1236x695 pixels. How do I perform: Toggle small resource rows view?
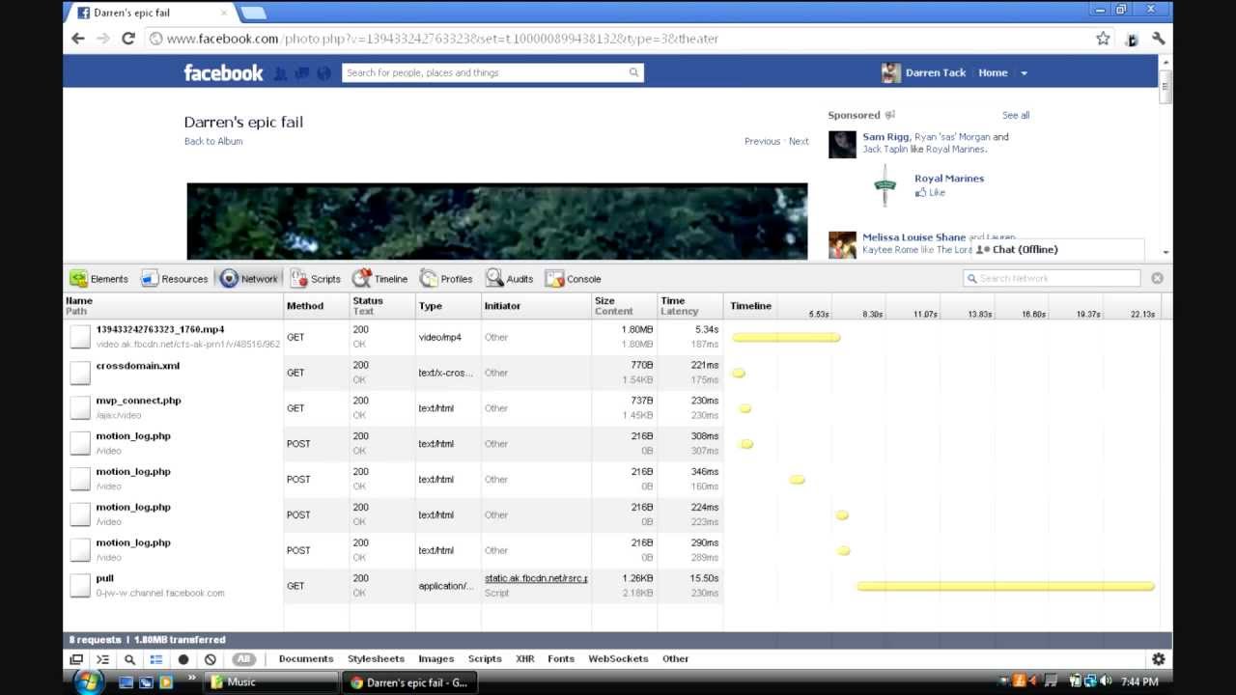tap(156, 659)
